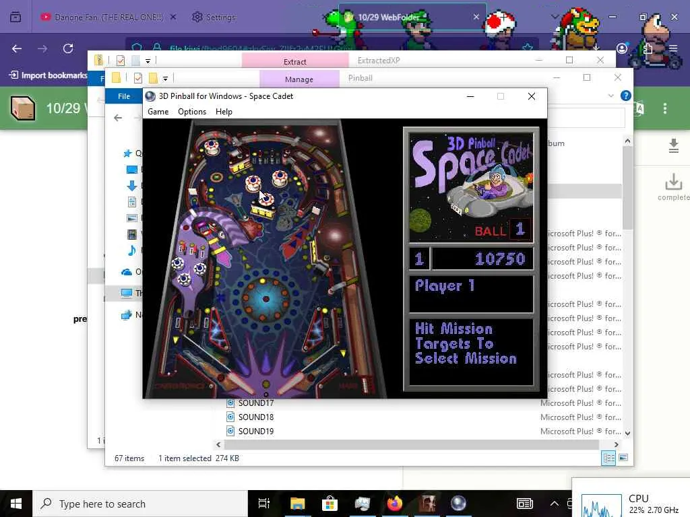Switch Explorer to the details view button
This screenshot has height=517, width=690.
pyautogui.click(x=608, y=458)
